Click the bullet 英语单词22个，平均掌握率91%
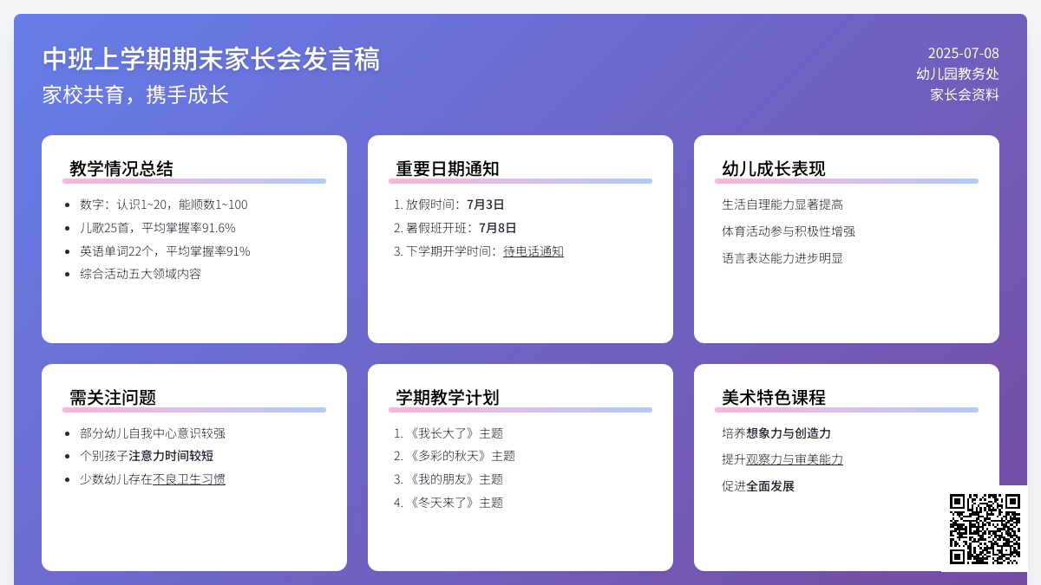The image size is (1041, 585). pyautogui.click(x=165, y=251)
